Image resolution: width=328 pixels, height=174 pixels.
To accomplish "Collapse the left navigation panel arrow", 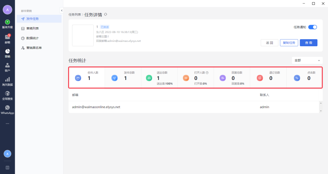I will click(61, 11).
